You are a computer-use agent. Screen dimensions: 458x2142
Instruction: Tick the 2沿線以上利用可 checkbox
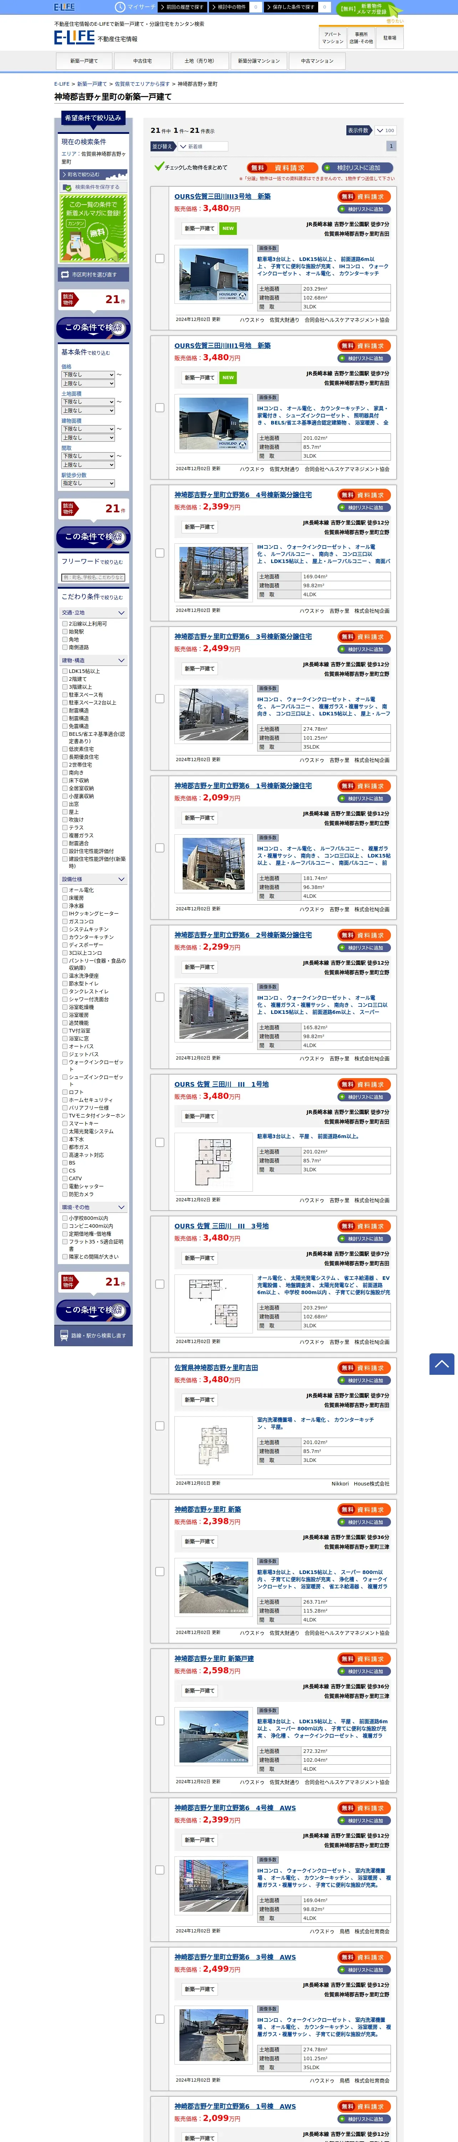[x=65, y=624]
